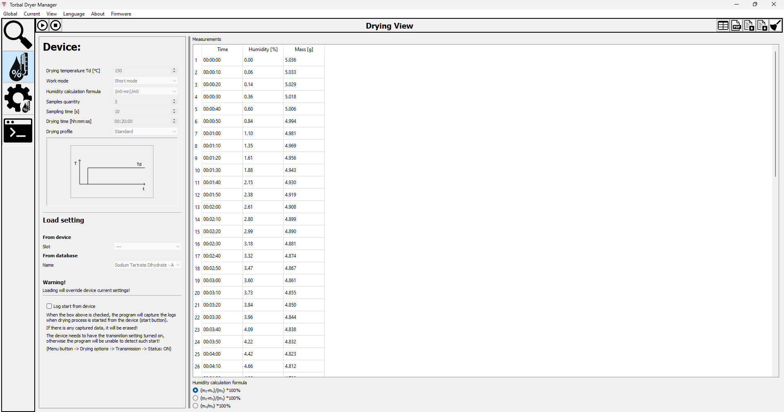This screenshot has height=412, width=784.
Task: Open the Global menu
Action: (10, 14)
